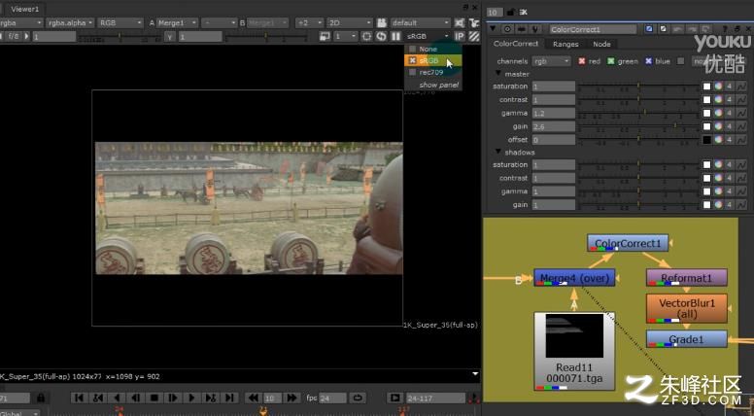Click show panel in LUT menu
754x416 pixels.
tap(438, 85)
